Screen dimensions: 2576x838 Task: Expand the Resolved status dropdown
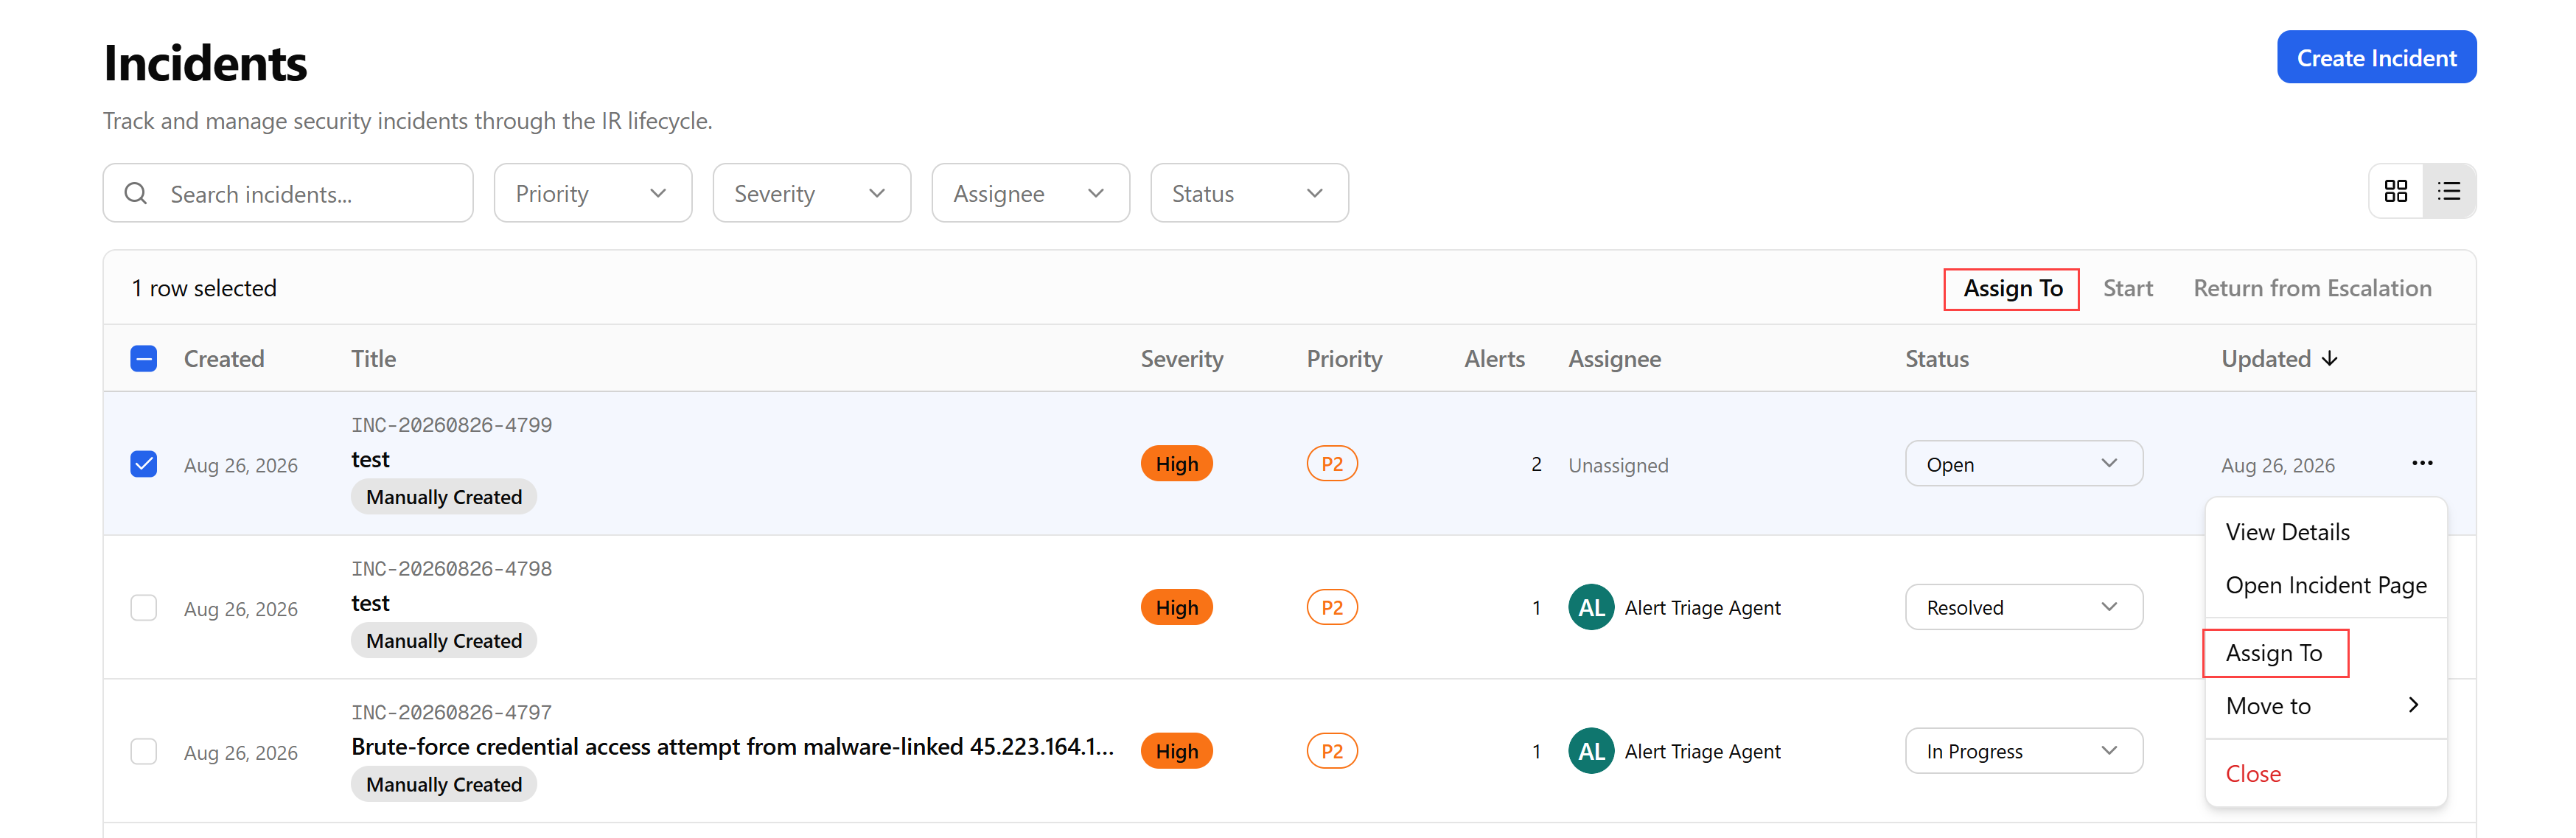2023,608
